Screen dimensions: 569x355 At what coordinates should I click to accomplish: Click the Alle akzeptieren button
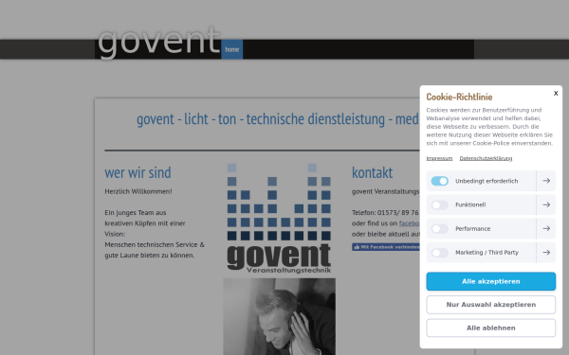click(x=490, y=281)
